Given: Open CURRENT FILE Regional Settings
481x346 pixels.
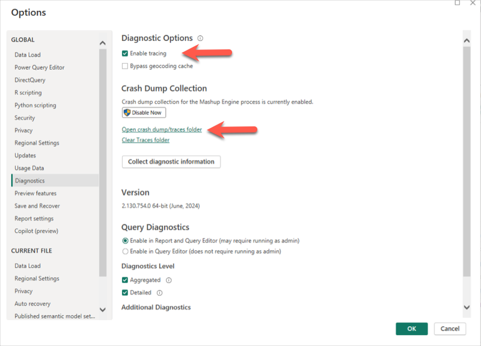Looking at the screenshot, I should click(x=37, y=278).
